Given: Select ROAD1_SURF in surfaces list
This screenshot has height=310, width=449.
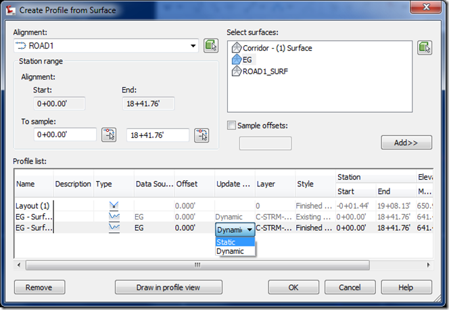Looking at the screenshot, I should click(265, 71).
